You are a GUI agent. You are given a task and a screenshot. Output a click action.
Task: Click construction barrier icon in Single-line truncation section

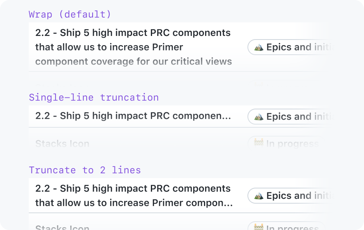click(259, 142)
